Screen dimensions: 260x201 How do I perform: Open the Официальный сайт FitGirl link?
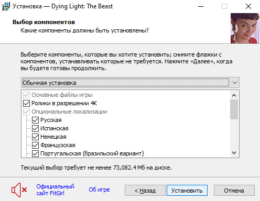pyautogui.click(x=55, y=190)
